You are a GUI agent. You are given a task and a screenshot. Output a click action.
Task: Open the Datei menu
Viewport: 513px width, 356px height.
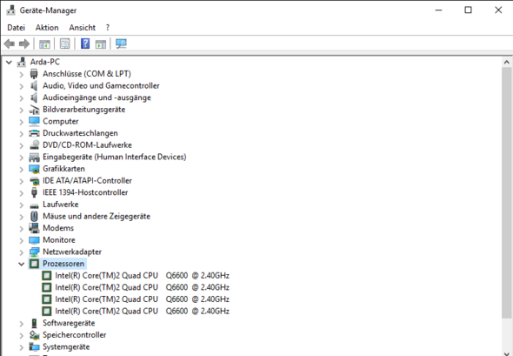(x=16, y=28)
